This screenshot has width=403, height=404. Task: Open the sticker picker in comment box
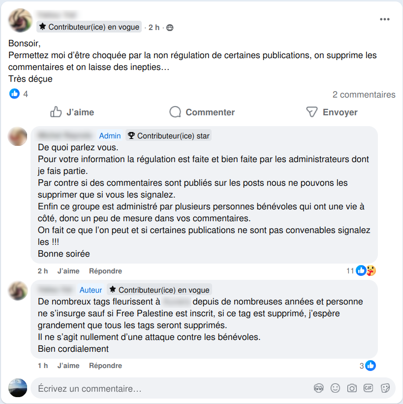point(385,388)
